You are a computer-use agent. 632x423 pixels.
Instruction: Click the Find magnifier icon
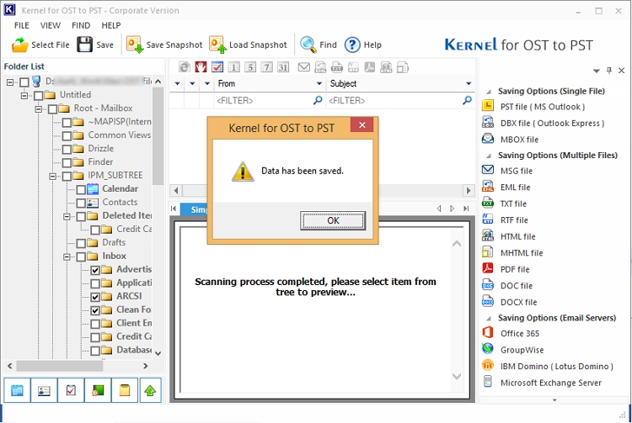(308, 45)
